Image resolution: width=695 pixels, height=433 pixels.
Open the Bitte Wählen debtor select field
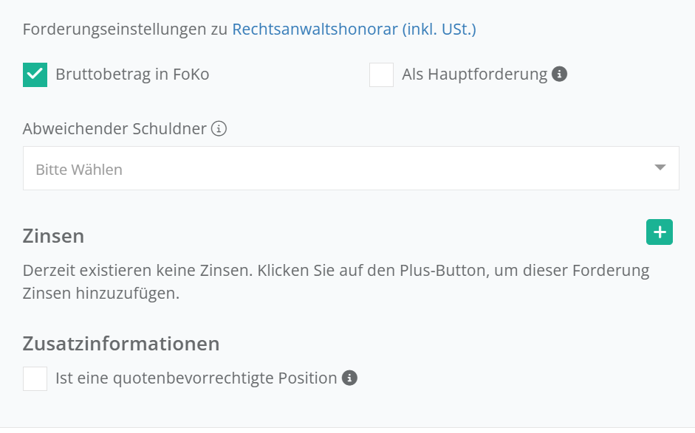pos(340,169)
